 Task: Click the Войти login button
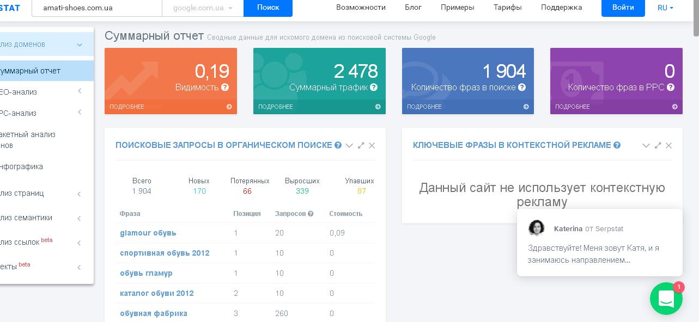623,8
